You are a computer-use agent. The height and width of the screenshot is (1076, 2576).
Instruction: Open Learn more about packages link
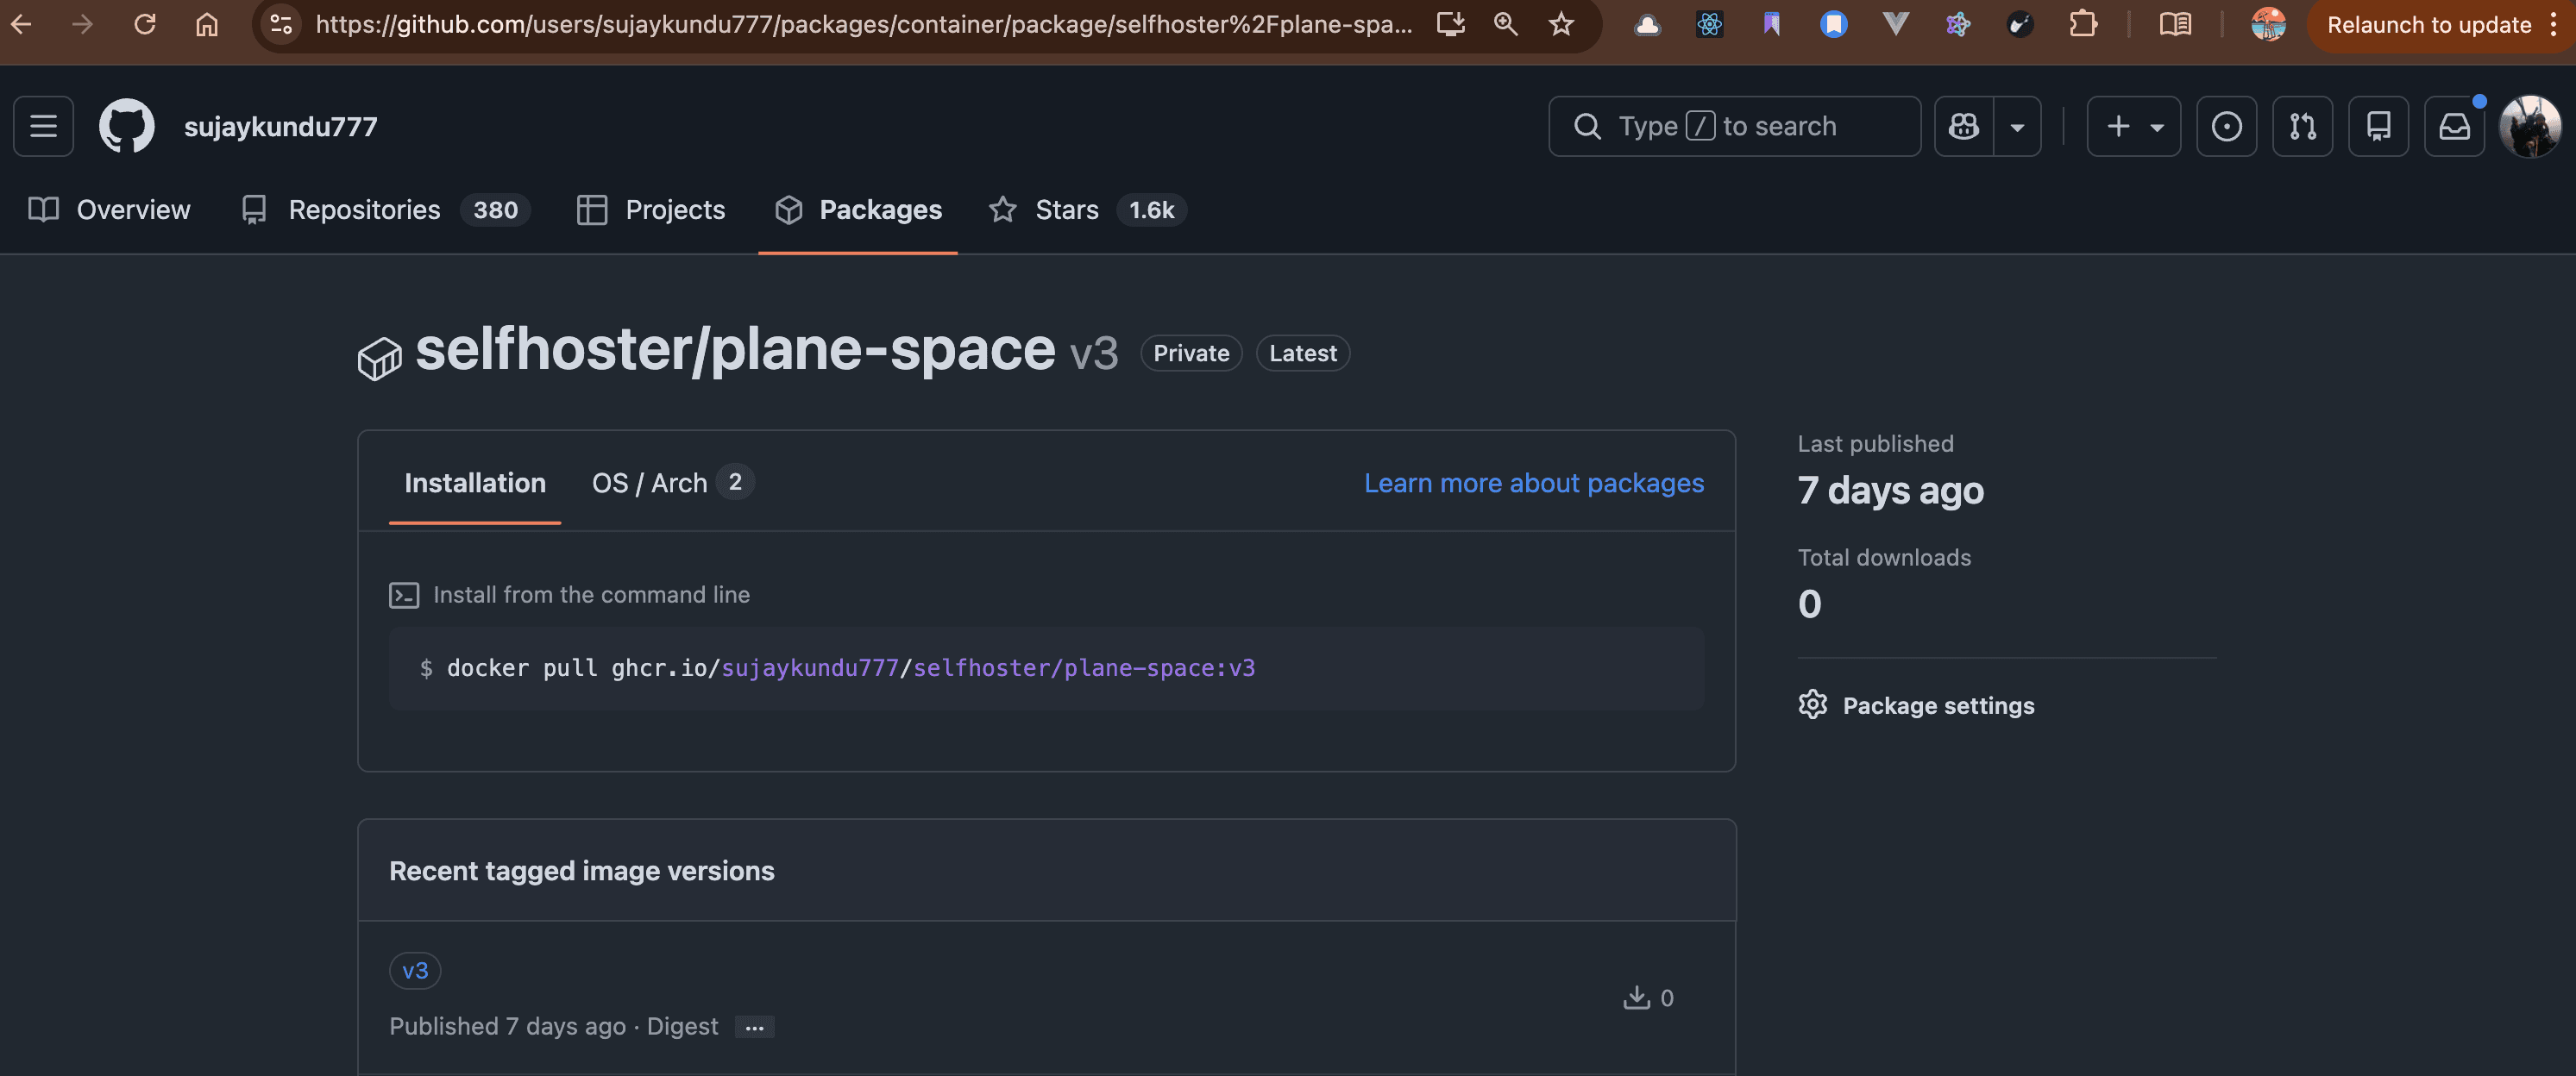pyautogui.click(x=1534, y=483)
